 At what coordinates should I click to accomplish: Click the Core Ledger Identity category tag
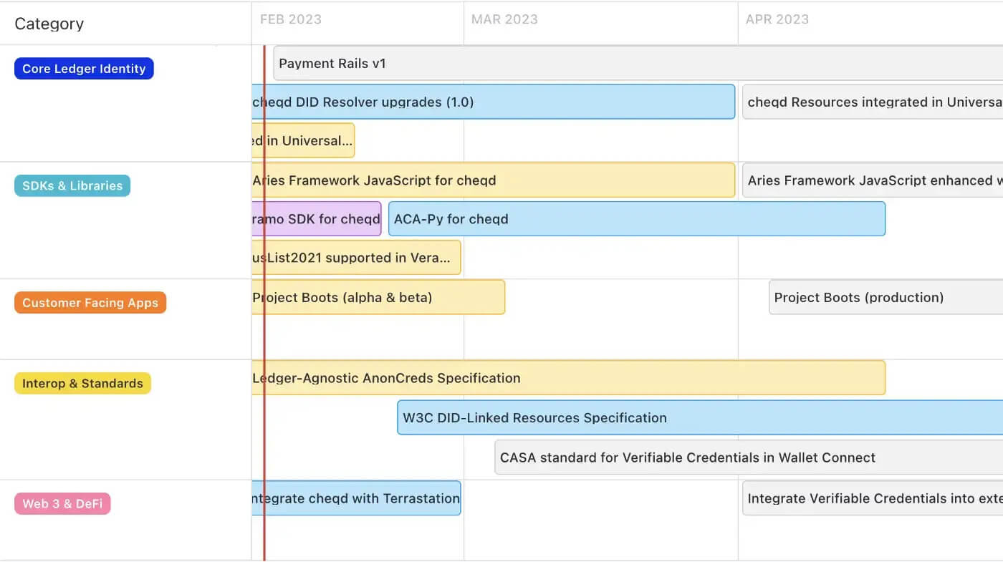84,69
